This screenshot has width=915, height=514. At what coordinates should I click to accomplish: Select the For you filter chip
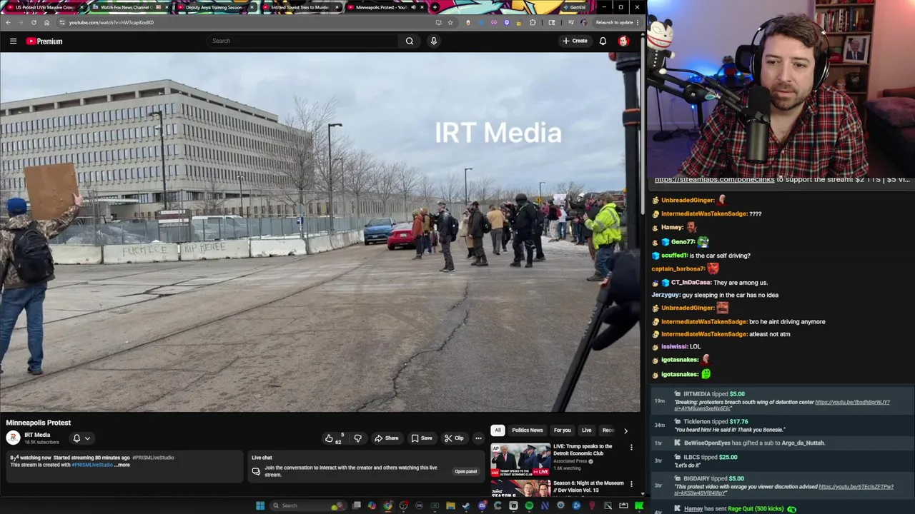click(x=563, y=430)
